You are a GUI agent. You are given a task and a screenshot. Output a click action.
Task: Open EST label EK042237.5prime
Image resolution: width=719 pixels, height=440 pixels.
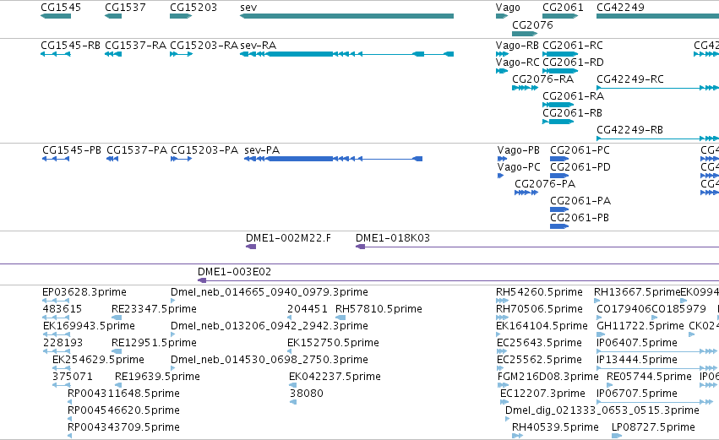click(x=335, y=377)
